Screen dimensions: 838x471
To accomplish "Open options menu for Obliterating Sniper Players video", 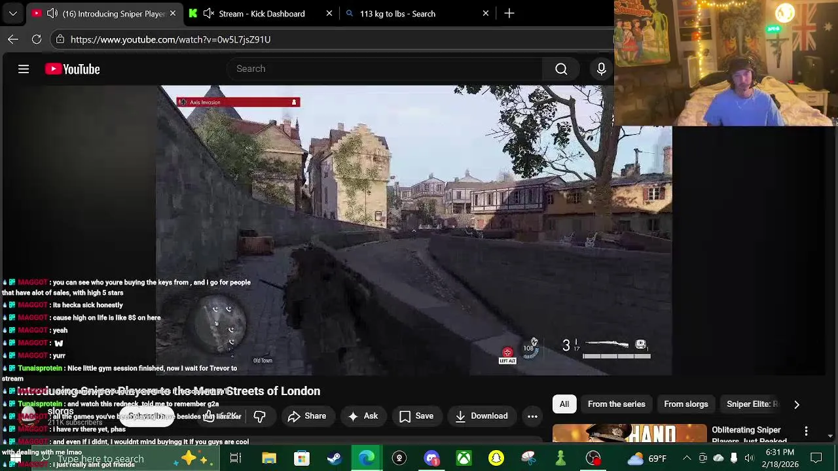I will [806, 431].
